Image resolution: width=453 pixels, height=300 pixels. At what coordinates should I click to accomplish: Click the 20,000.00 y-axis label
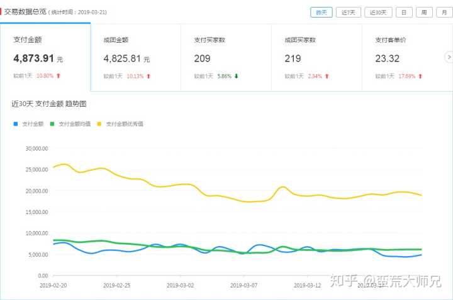pyautogui.click(x=36, y=191)
